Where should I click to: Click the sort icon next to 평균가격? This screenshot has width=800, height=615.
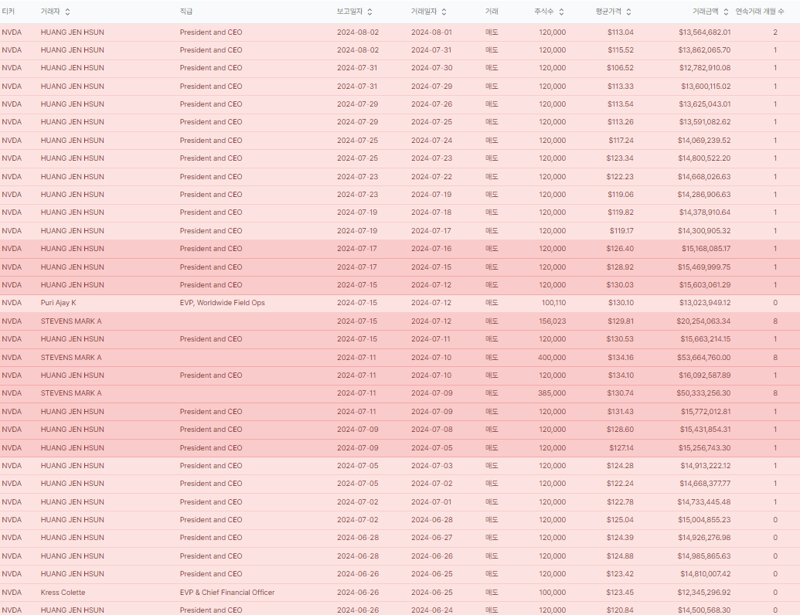pyautogui.click(x=628, y=12)
